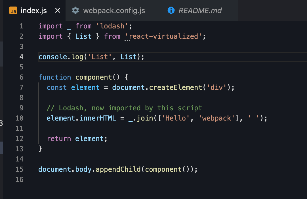Click the JS file icon on index.js tab

click(13, 11)
